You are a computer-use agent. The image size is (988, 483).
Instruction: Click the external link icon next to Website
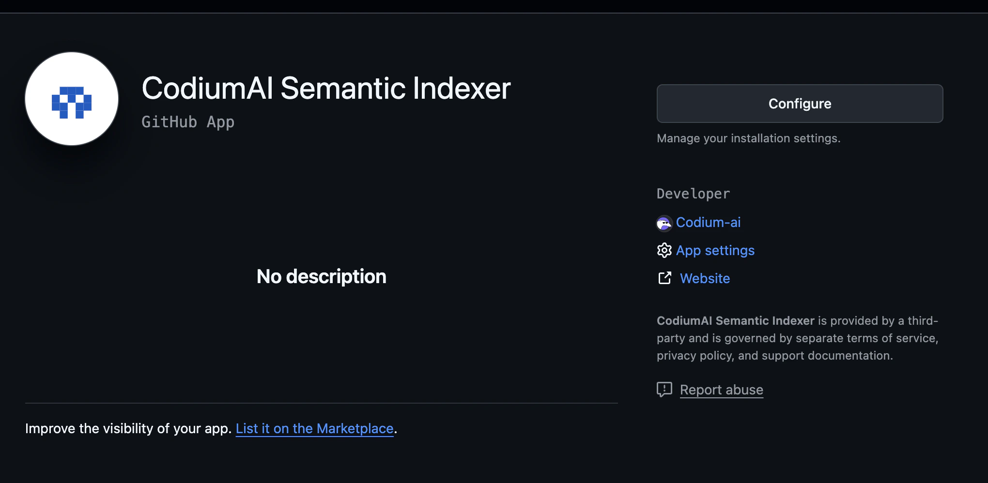point(665,278)
